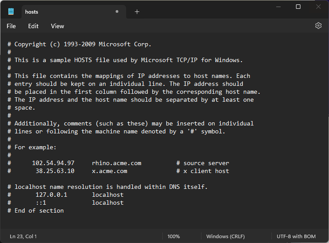Open the View menu
The height and width of the screenshot is (243, 329).
[57, 26]
